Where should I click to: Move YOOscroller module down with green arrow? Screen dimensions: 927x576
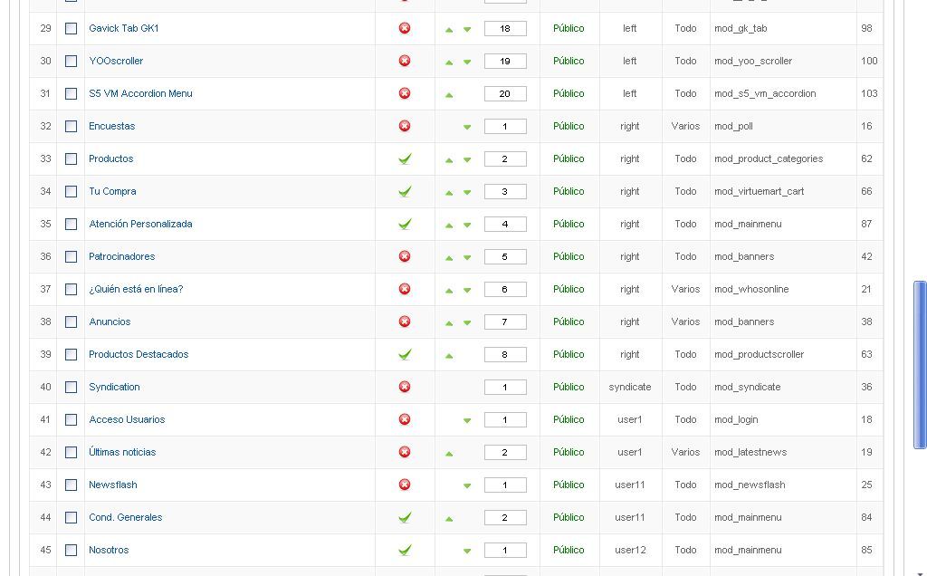467,62
